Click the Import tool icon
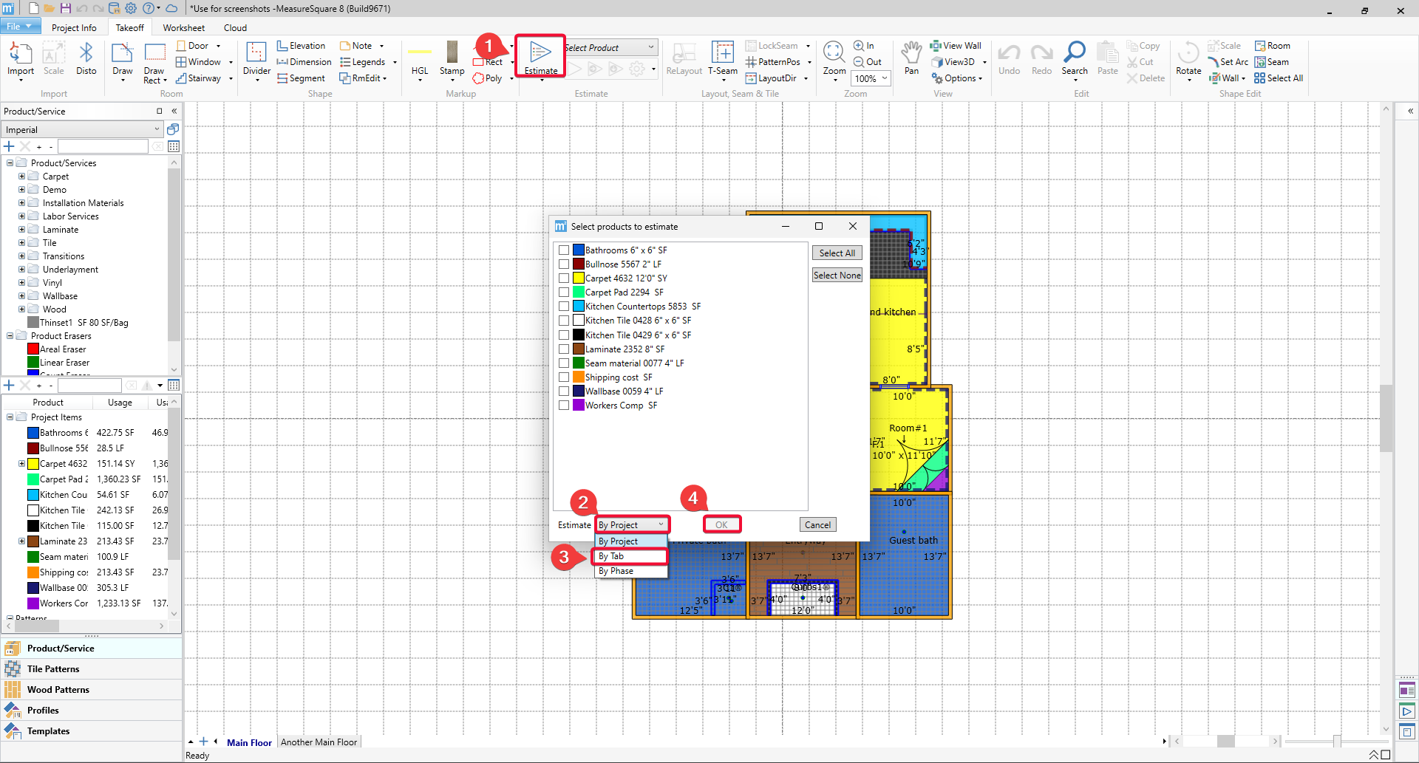The height and width of the screenshot is (763, 1419). pyautogui.click(x=21, y=59)
